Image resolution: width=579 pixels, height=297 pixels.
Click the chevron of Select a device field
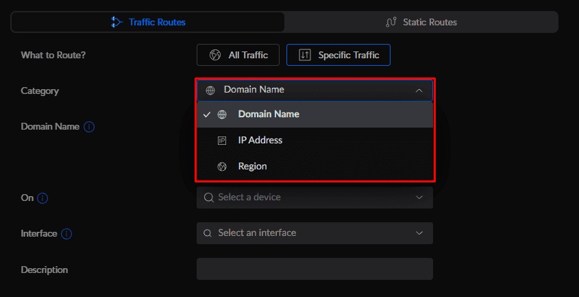[419, 198]
